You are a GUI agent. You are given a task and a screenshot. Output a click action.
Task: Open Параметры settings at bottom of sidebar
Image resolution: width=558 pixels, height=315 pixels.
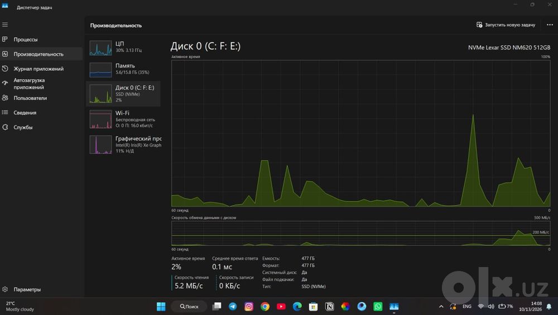coord(41,289)
